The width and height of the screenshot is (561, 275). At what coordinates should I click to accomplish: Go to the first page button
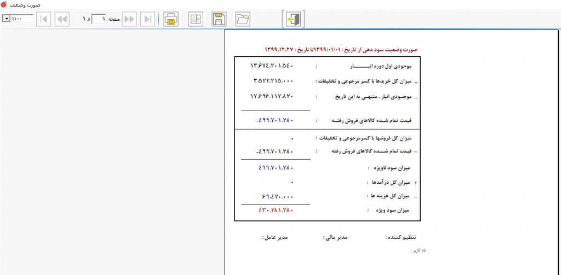(x=44, y=19)
